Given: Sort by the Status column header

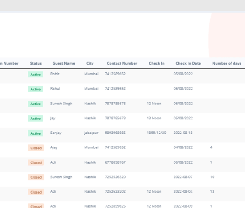Looking at the screenshot, I should (36, 63).
